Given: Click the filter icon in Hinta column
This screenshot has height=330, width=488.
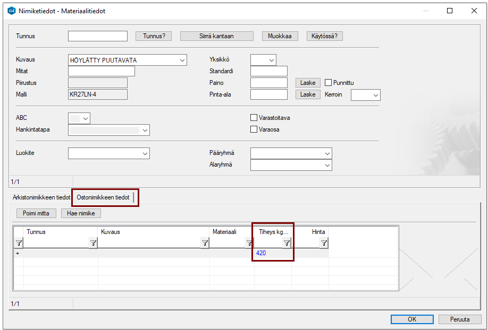Looking at the screenshot, I should pyautogui.click(x=324, y=243).
